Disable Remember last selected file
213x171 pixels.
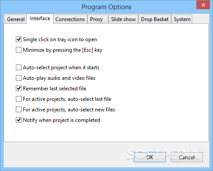[x=18, y=89]
